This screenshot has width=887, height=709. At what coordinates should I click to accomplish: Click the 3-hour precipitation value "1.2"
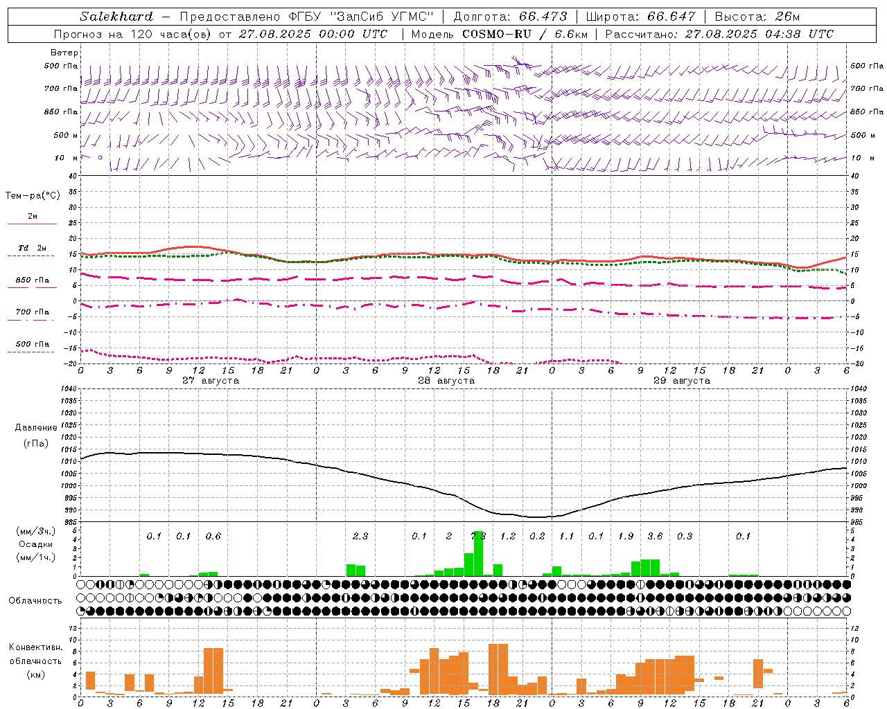coord(508,537)
